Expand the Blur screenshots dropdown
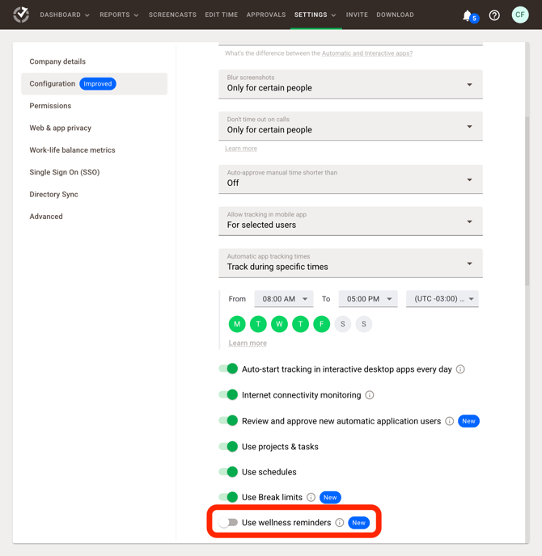Viewport: 542px width, 556px height. 350,84
